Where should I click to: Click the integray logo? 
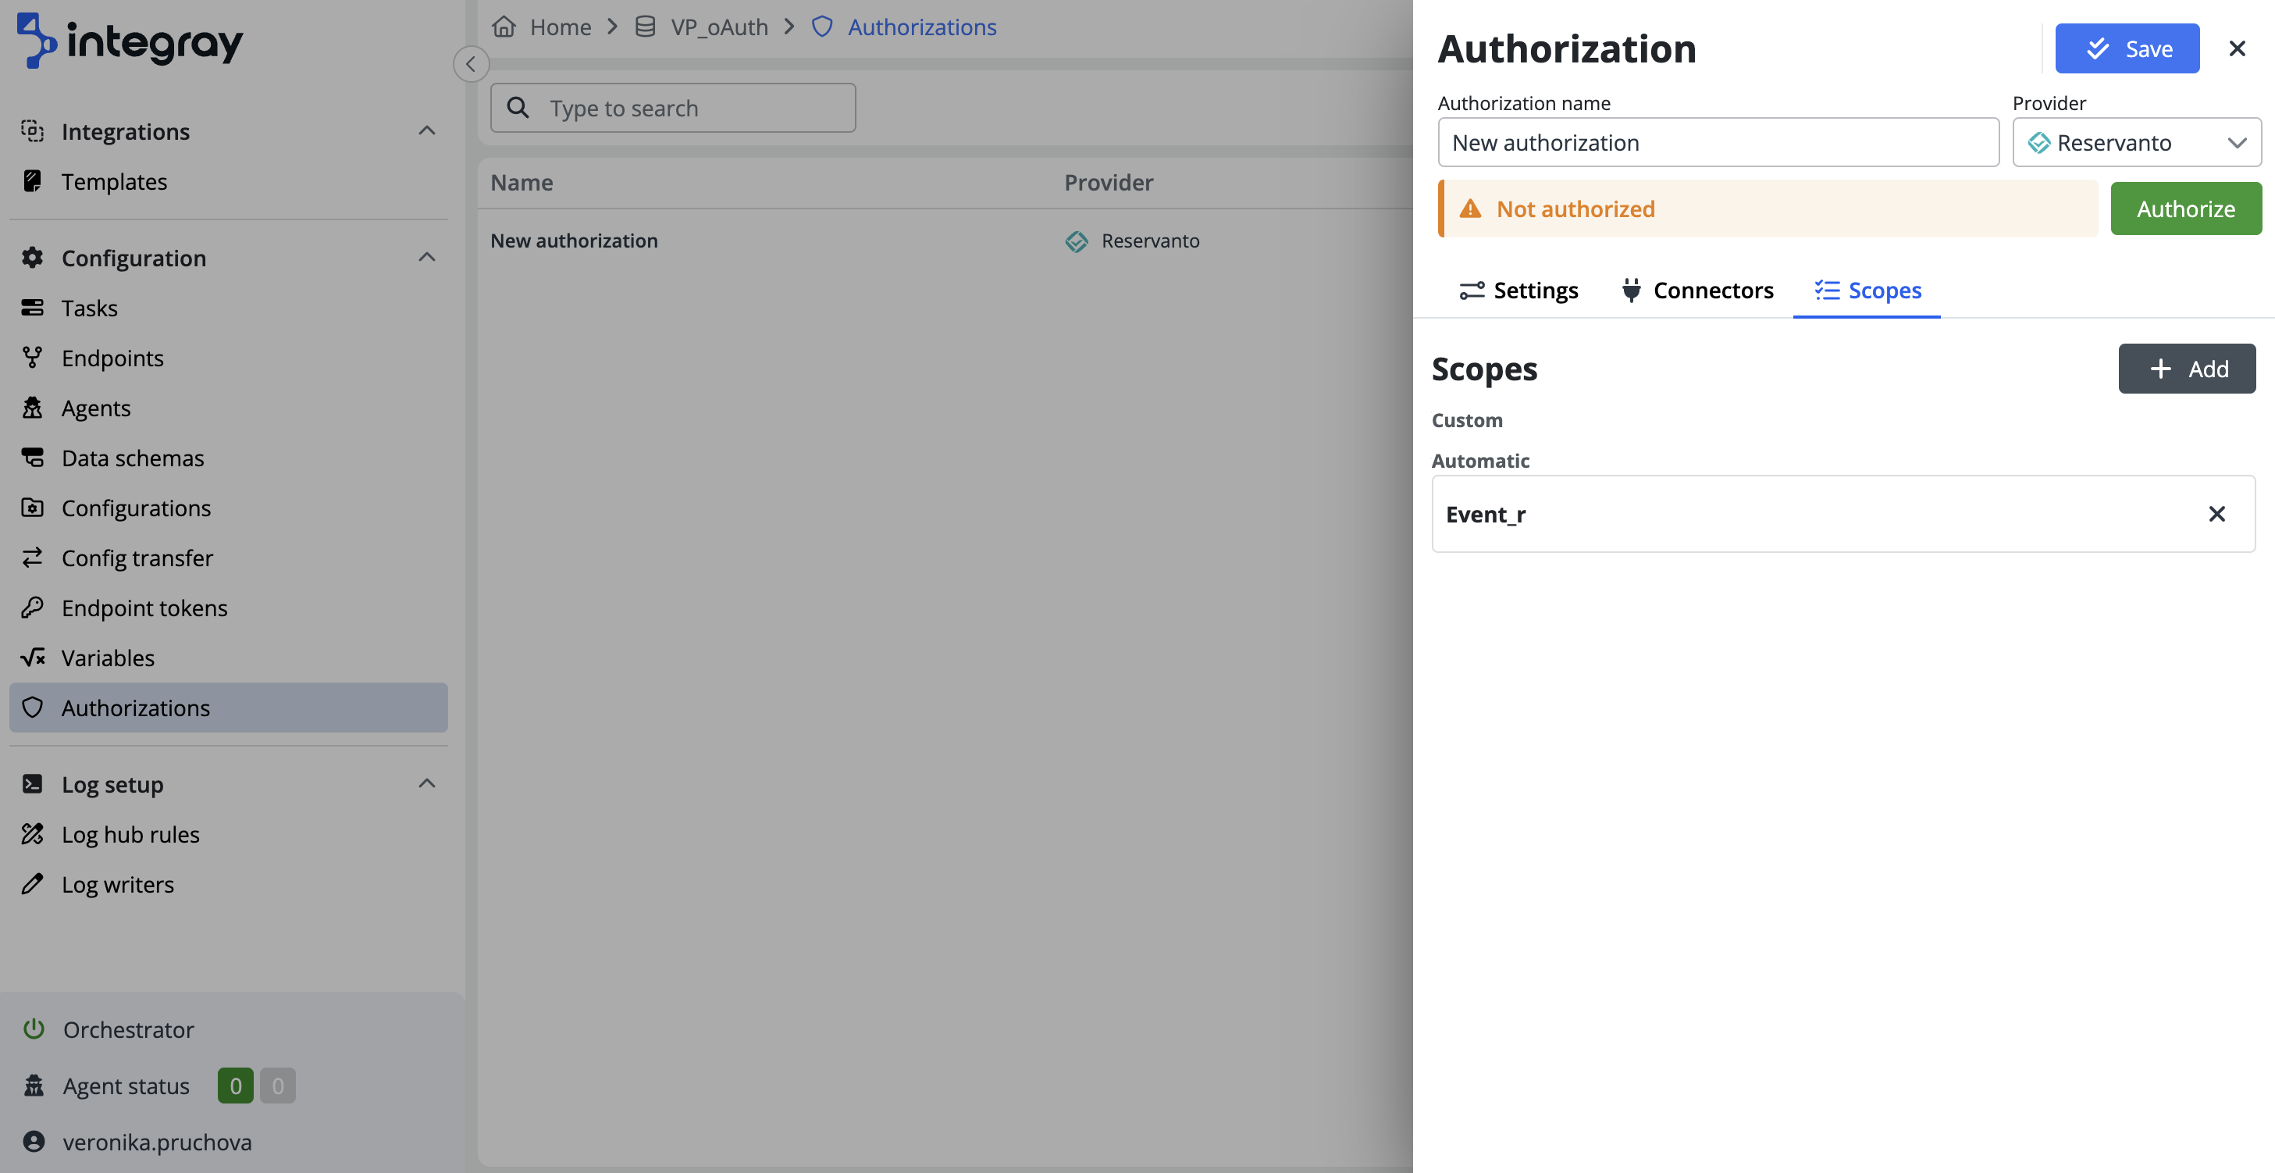(129, 41)
